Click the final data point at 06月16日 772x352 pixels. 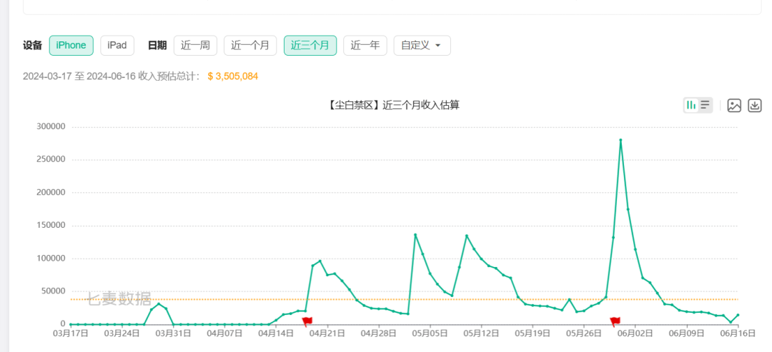[x=738, y=315]
